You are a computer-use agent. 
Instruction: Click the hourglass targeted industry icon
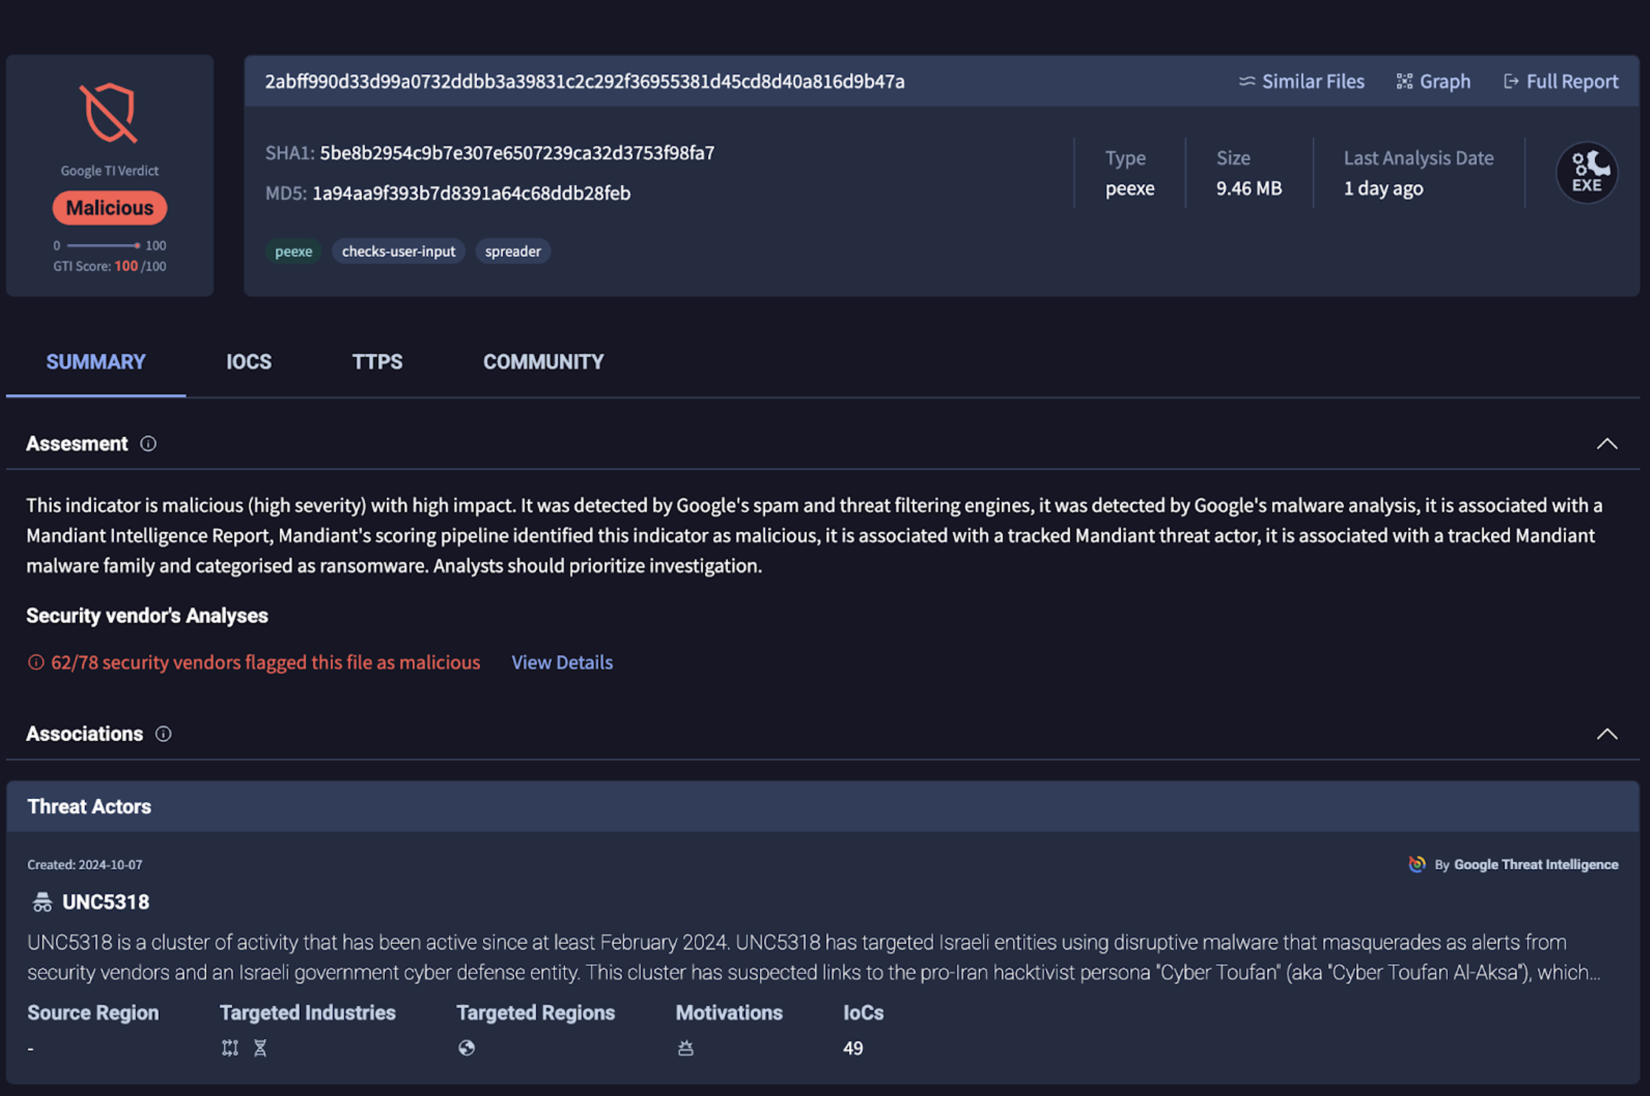pyautogui.click(x=260, y=1048)
